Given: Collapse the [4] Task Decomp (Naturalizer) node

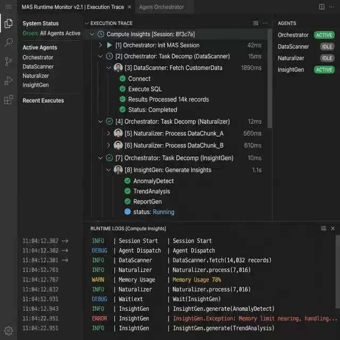Looking at the screenshot, I should tap(100, 122).
